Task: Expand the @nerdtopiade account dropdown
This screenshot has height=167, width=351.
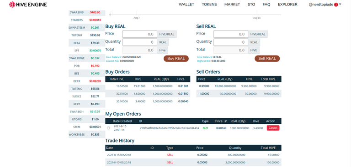Action: click(325, 5)
